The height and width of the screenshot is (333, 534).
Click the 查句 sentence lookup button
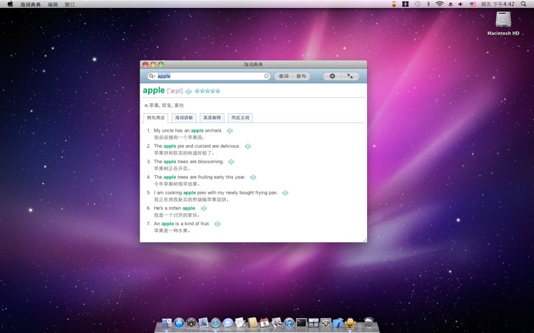[x=301, y=76]
